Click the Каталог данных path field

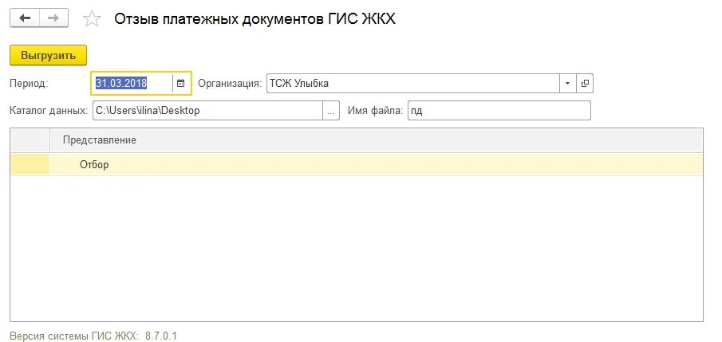pos(207,111)
